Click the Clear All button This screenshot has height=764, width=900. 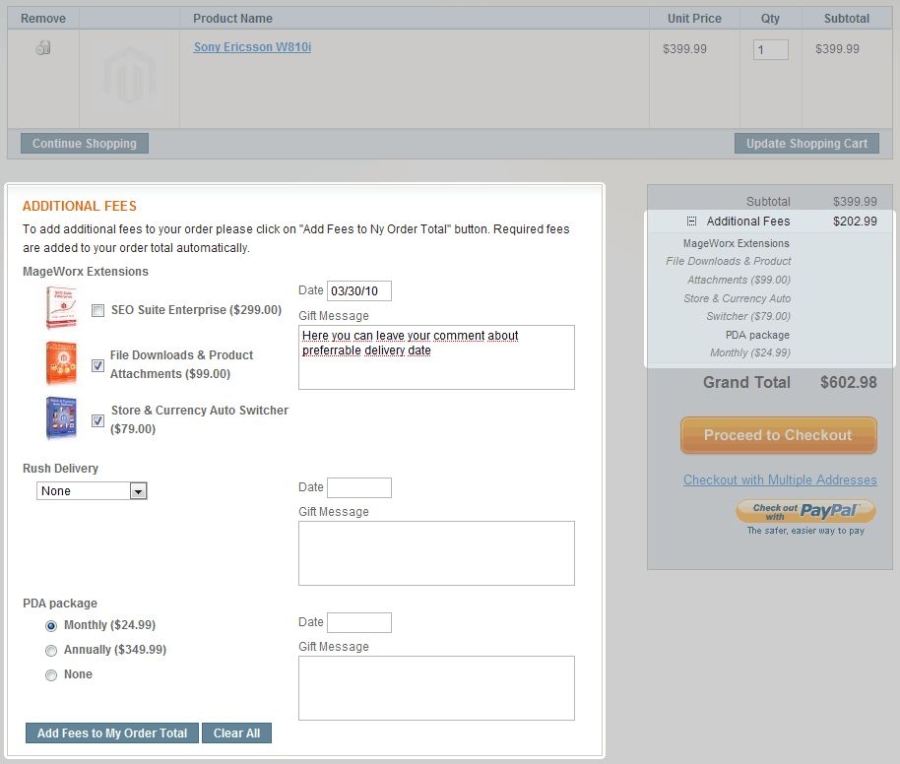(x=236, y=733)
